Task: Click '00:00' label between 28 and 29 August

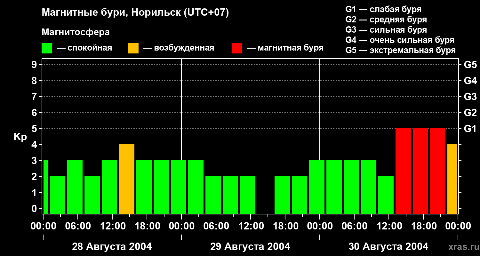Action: coord(181,226)
